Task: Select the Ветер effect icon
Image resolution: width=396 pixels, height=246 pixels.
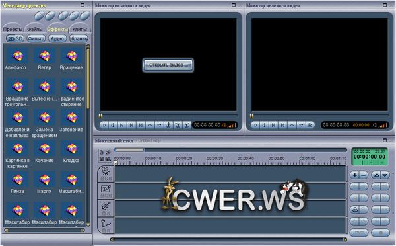Action: 44,56
